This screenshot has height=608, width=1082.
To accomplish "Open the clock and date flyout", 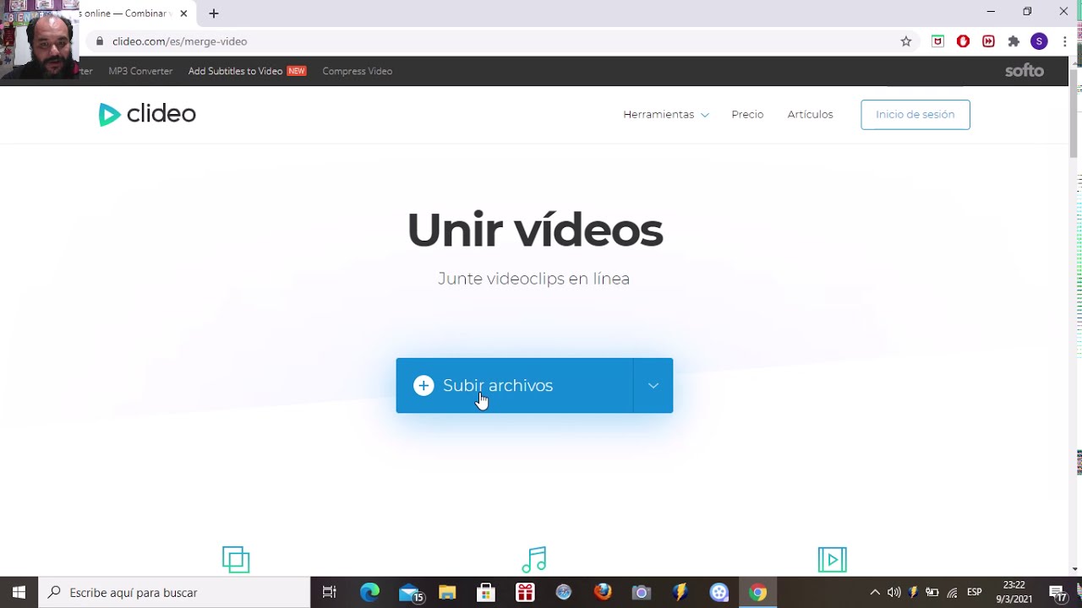I will coord(1014,592).
